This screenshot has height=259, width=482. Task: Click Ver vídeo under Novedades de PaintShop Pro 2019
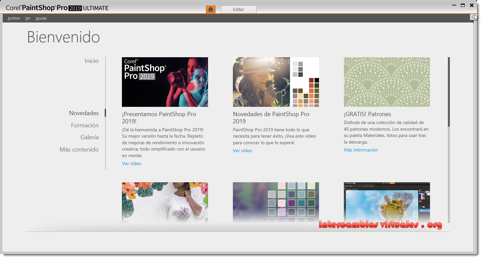click(242, 151)
